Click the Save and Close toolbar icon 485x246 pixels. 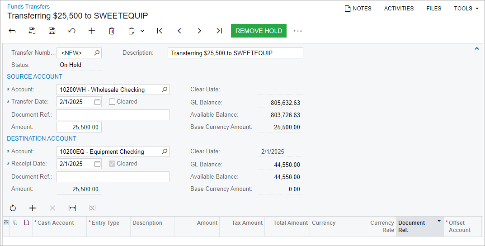[32, 31]
